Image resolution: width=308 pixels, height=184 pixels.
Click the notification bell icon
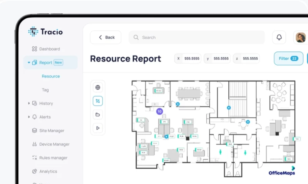click(x=279, y=37)
